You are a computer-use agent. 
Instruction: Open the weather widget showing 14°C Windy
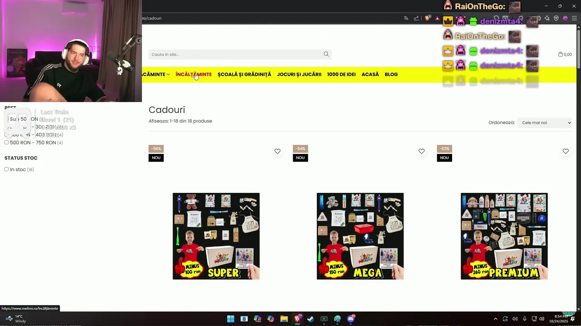click(15, 319)
